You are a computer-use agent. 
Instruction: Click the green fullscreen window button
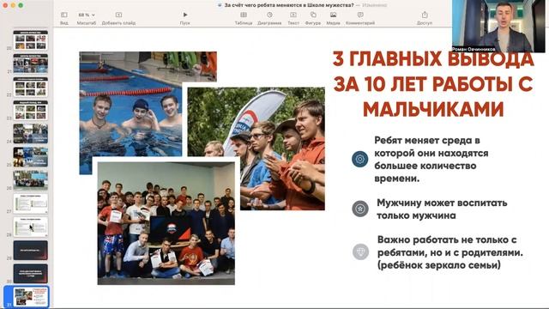(21, 5)
